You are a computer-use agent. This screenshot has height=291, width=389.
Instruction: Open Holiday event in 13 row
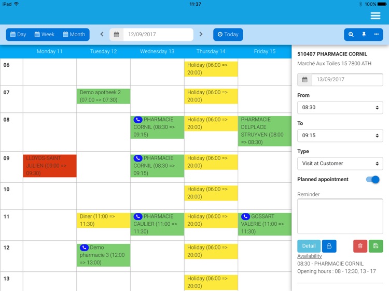coord(211,282)
